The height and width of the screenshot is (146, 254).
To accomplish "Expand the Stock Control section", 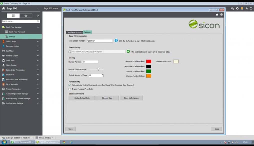I will click(38, 65).
